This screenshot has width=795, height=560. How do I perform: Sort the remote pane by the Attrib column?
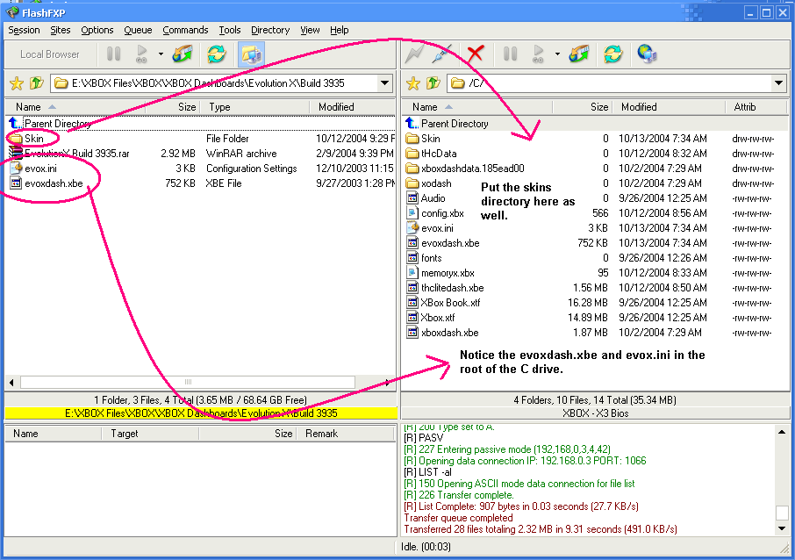click(x=756, y=107)
